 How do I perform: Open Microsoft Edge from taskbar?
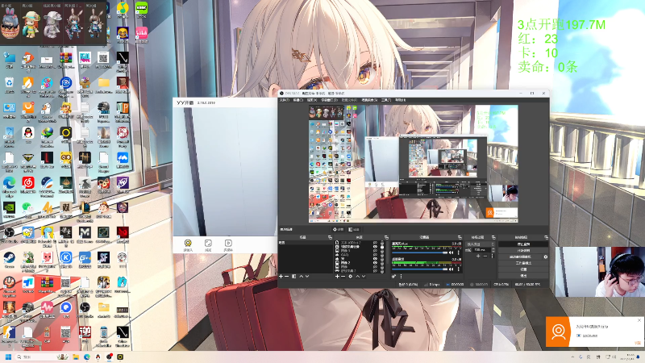pos(87,357)
